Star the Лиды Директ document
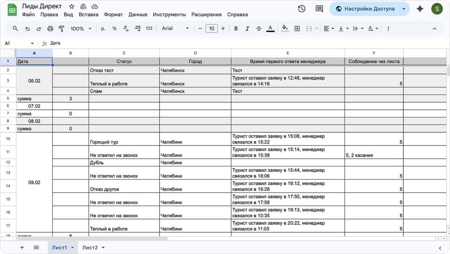 (x=72, y=7)
